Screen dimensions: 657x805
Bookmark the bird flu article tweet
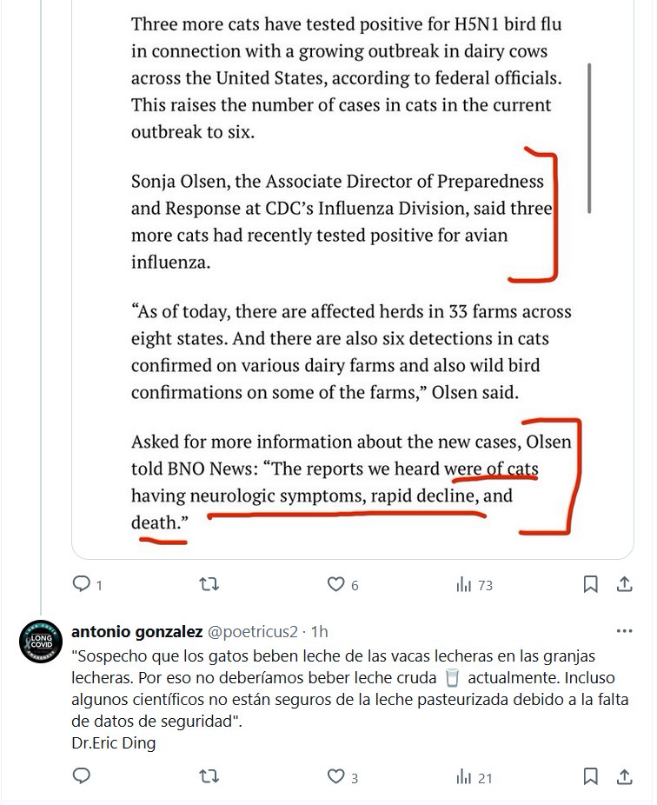click(590, 584)
